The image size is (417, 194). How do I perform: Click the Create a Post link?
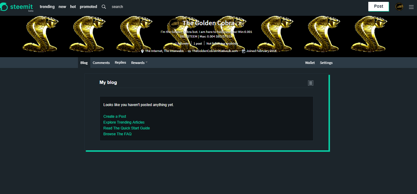click(x=115, y=117)
